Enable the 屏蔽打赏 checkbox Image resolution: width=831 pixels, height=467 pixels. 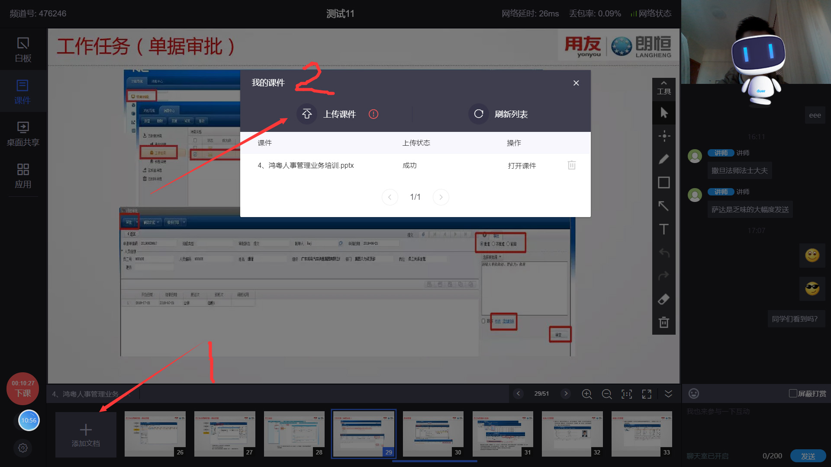(793, 393)
